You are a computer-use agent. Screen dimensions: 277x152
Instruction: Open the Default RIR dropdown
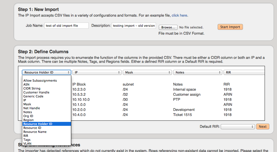pyautogui.click(x=238, y=127)
